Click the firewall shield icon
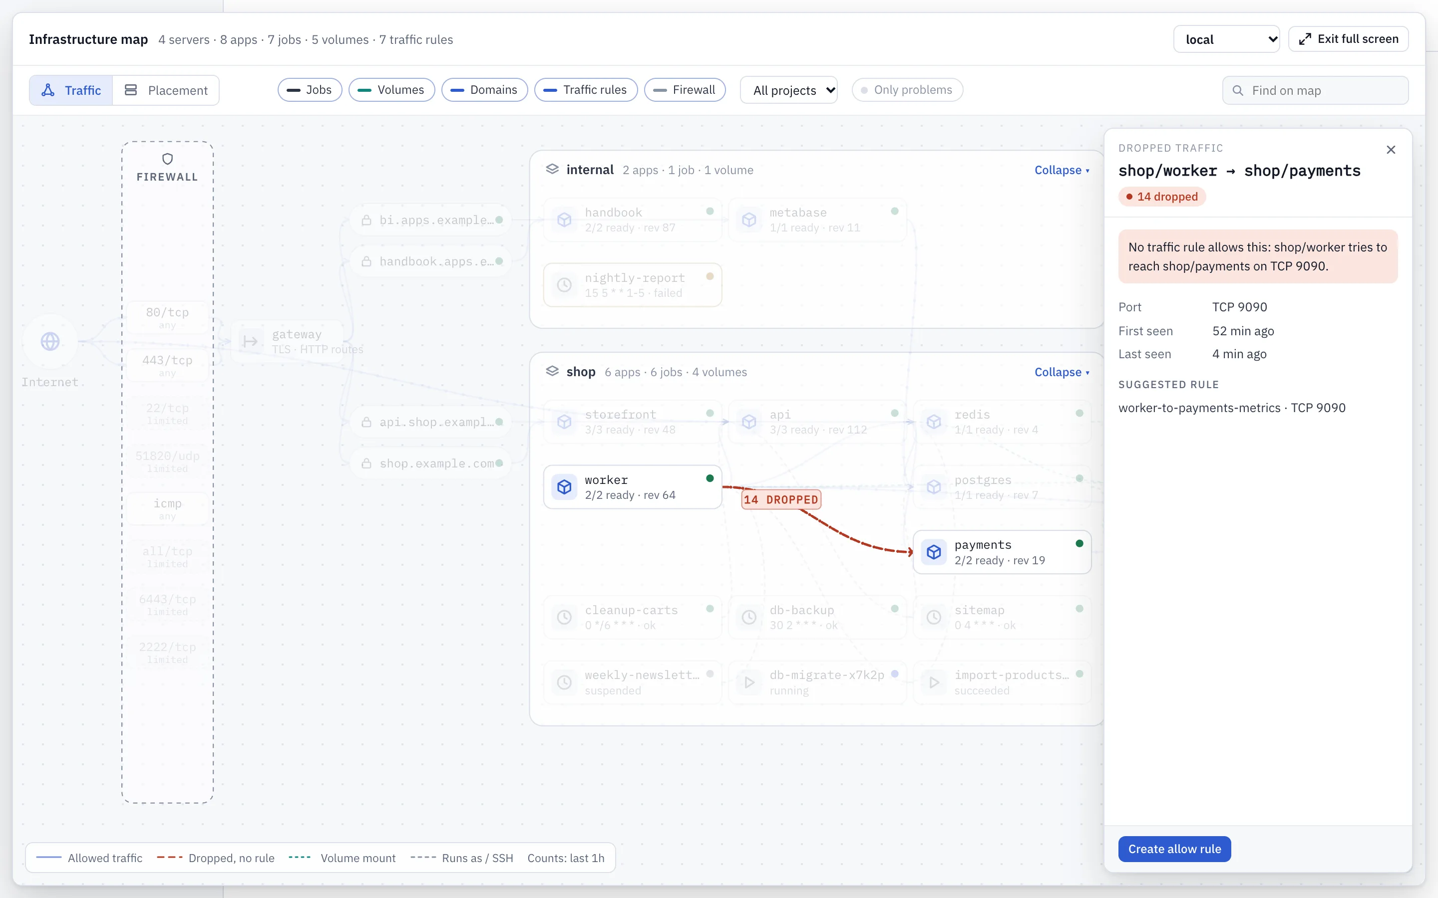Image resolution: width=1438 pixels, height=898 pixels. (168, 159)
